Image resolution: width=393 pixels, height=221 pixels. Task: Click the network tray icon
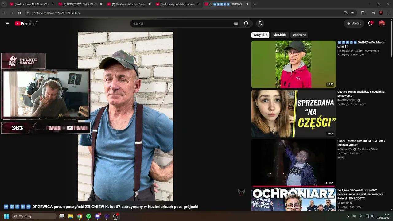pyautogui.click(x=367, y=216)
